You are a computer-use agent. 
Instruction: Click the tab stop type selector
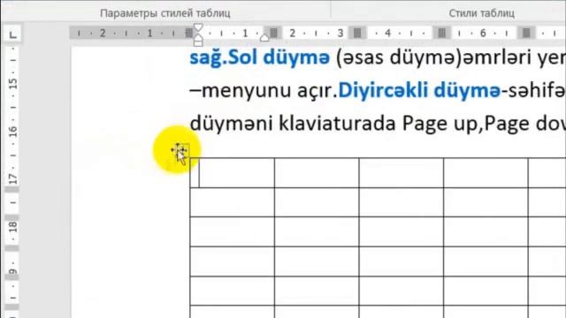tap(12, 34)
